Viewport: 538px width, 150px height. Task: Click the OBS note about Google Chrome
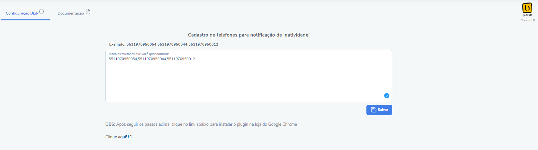(x=201, y=124)
